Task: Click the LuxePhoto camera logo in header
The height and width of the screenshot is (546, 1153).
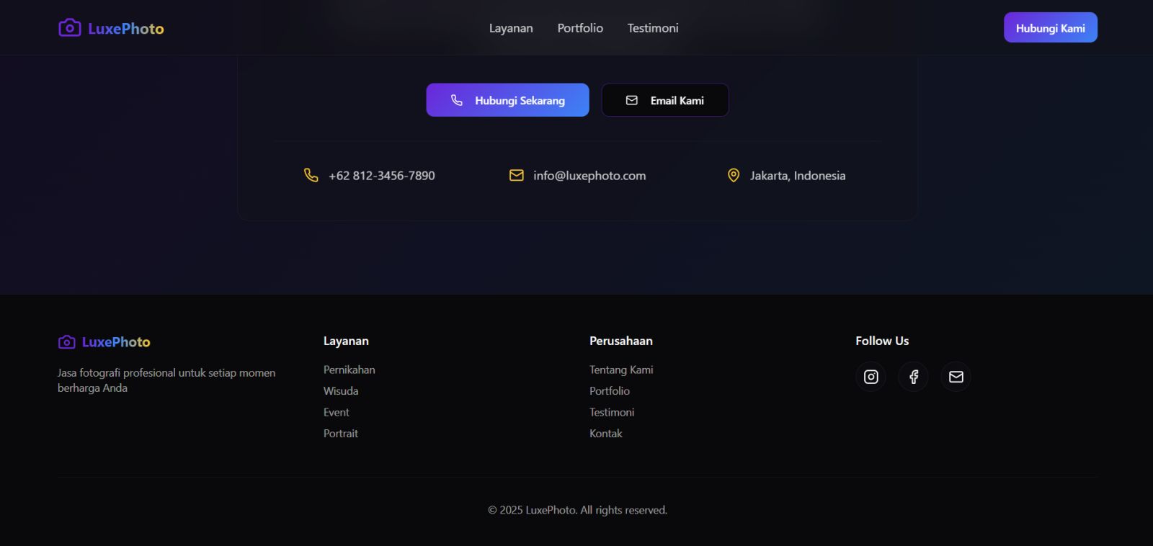Action: coord(69,27)
